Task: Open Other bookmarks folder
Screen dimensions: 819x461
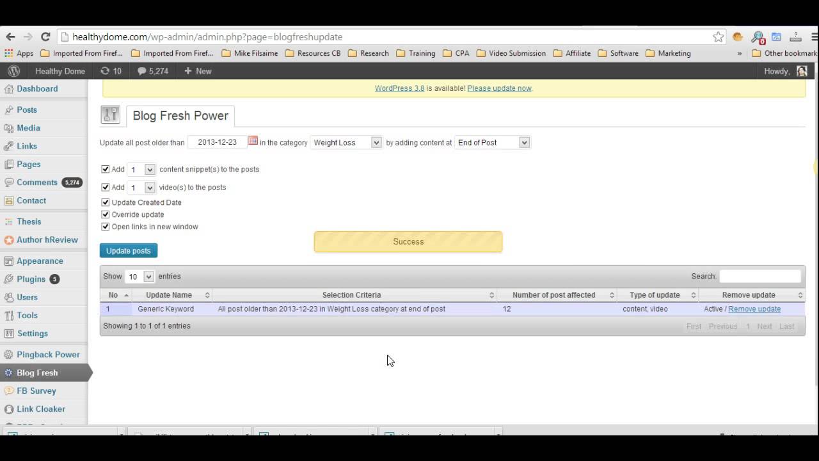Action: tap(784, 53)
